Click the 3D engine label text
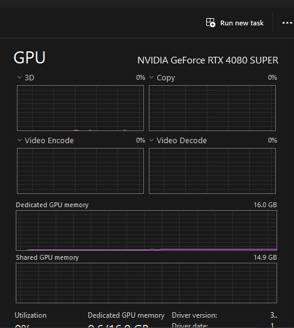Image resolution: width=294 pixels, height=328 pixels. 30,78
